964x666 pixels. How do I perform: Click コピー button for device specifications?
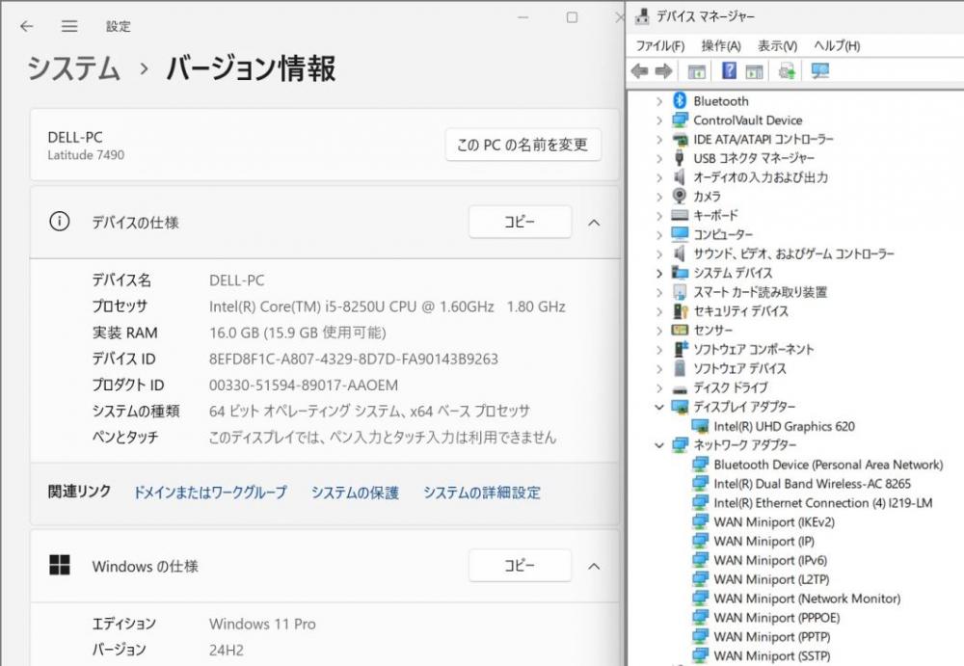point(521,222)
